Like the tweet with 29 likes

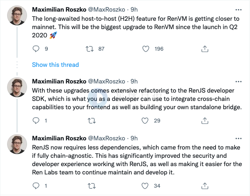click(x=146, y=121)
